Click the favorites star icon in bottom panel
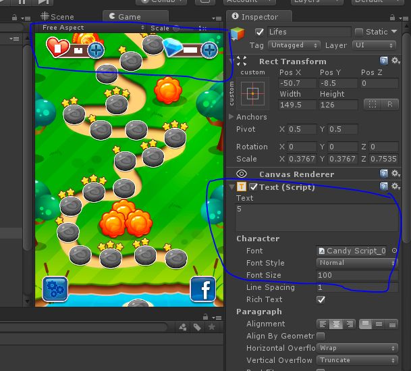 211,327
